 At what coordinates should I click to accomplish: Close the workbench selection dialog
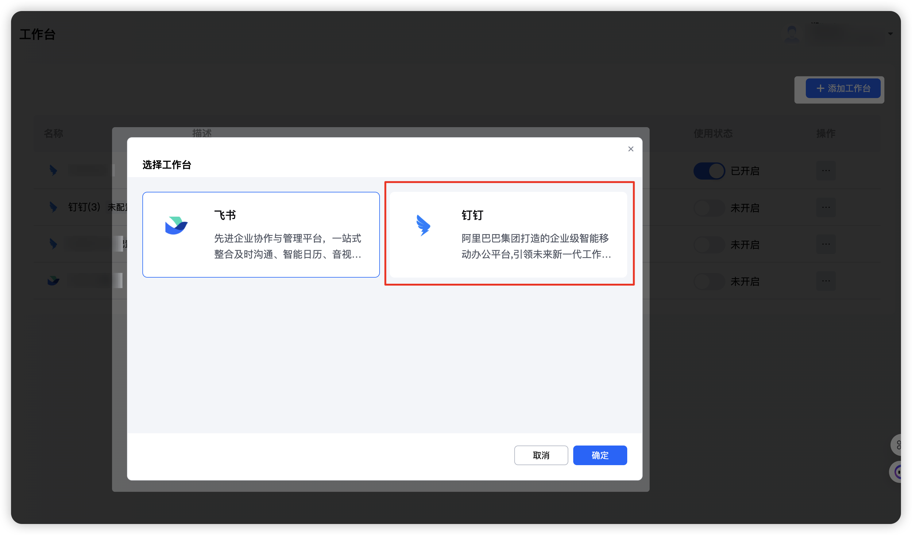pyautogui.click(x=630, y=149)
